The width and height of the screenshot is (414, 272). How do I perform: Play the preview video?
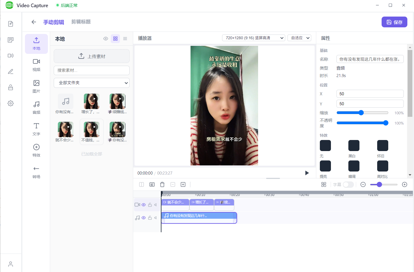[307, 173]
